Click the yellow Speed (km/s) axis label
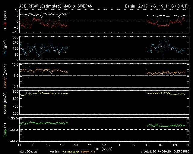 5,103
